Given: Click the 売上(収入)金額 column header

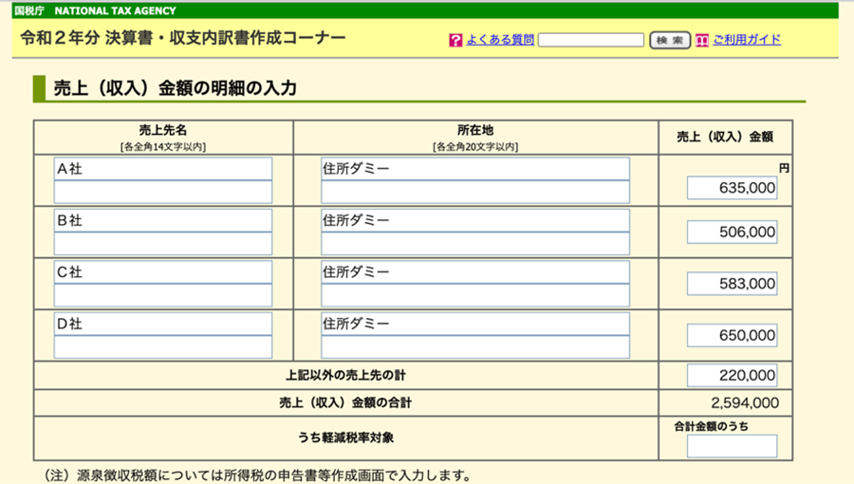Looking at the screenshot, I should coord(725,138).
